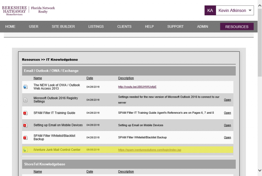Click the KA user avatar badge
Image resolution: width=262 pixels, height=176 pixels.
(210, 11)
